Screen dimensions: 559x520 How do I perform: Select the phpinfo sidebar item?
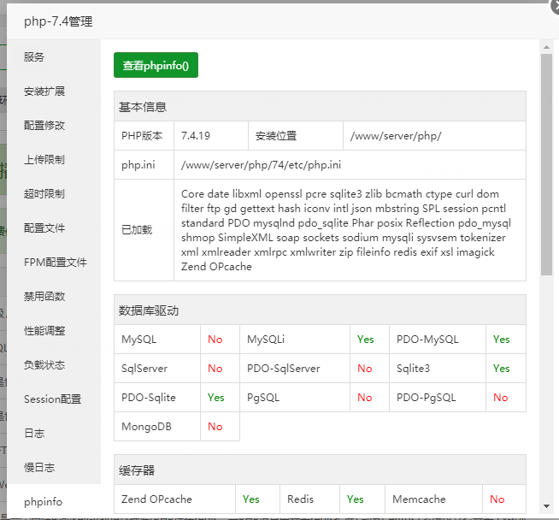(x=43, y=502)
